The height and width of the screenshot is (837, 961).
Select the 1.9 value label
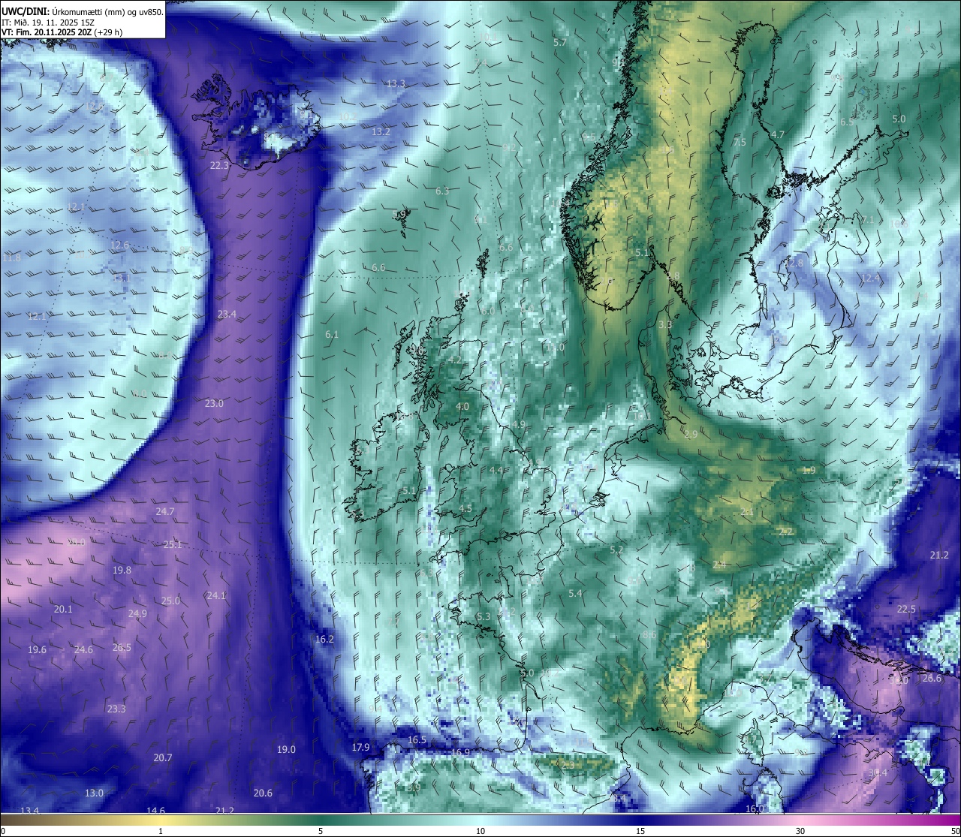point(809,471)
